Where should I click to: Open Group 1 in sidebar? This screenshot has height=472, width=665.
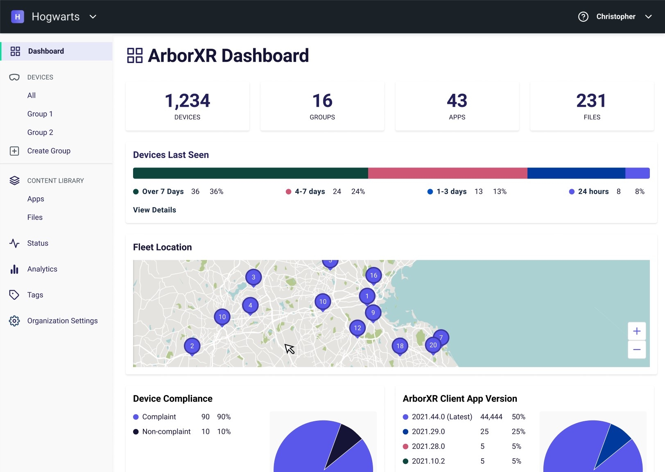coord(40,114)
